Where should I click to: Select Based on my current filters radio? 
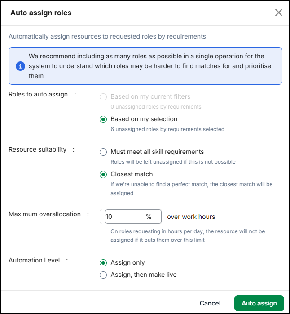103,97
